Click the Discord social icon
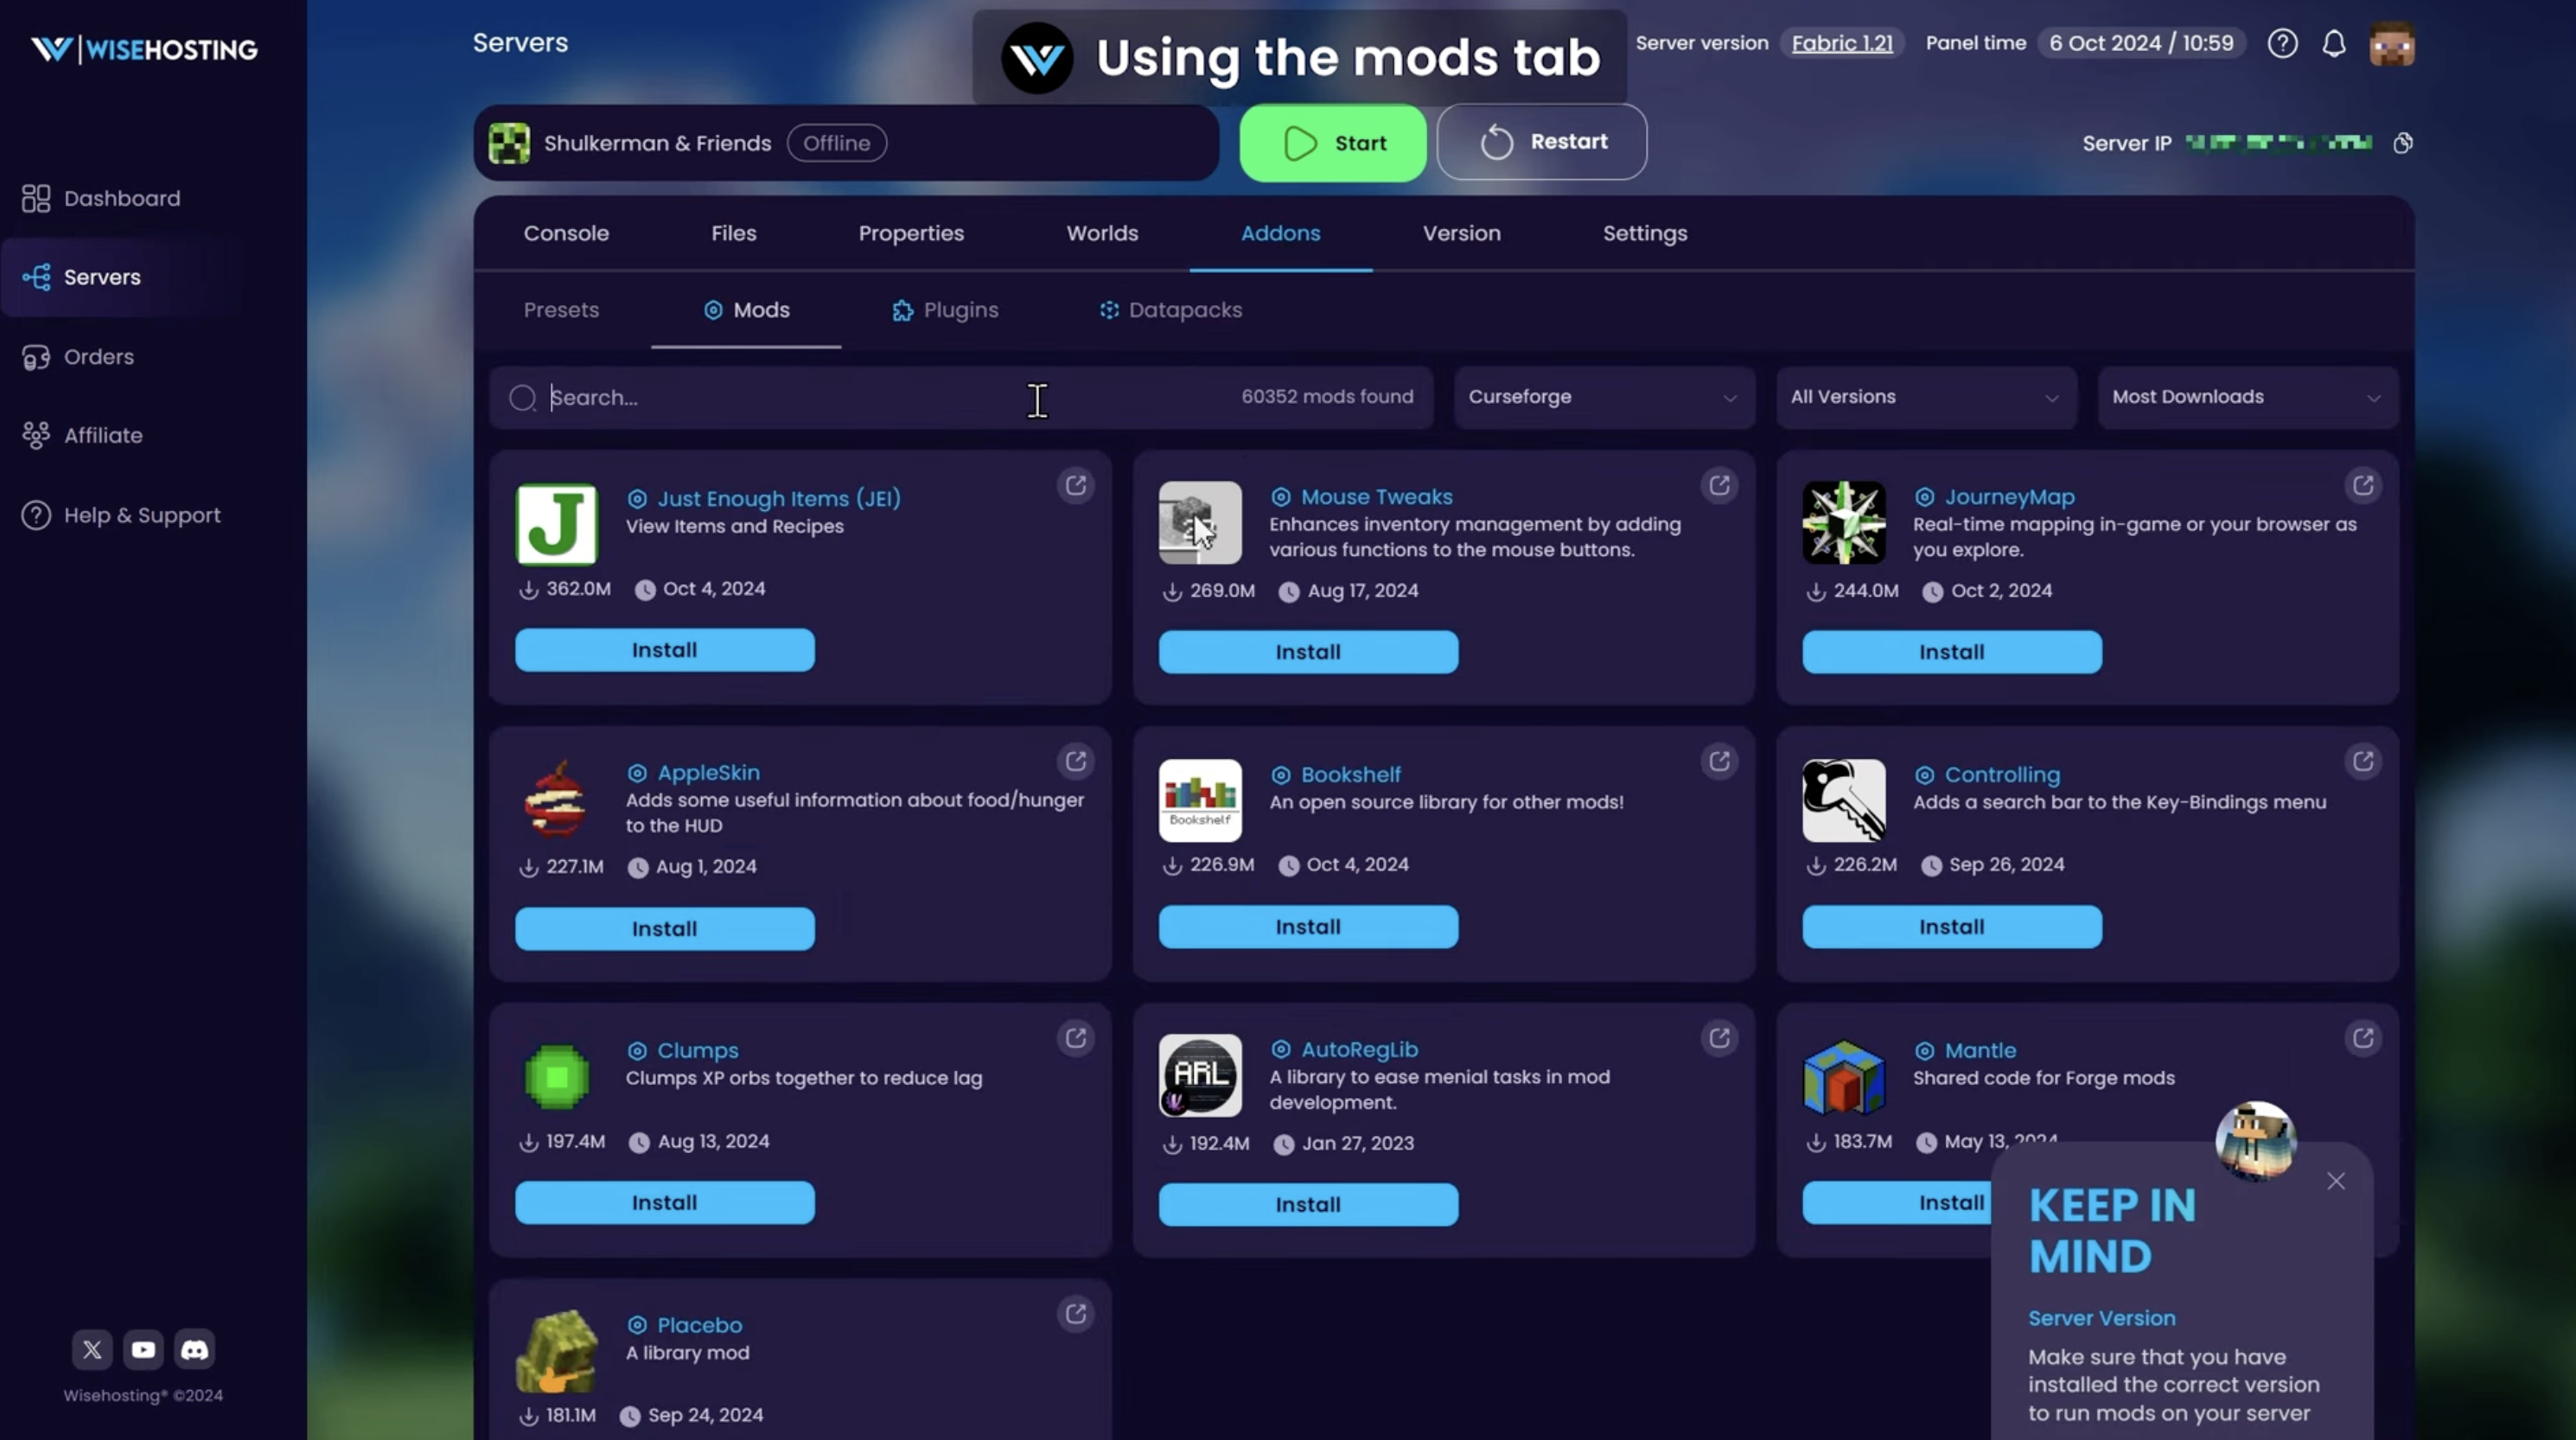This screenshot has width=2576, height=1440. 195,1349
